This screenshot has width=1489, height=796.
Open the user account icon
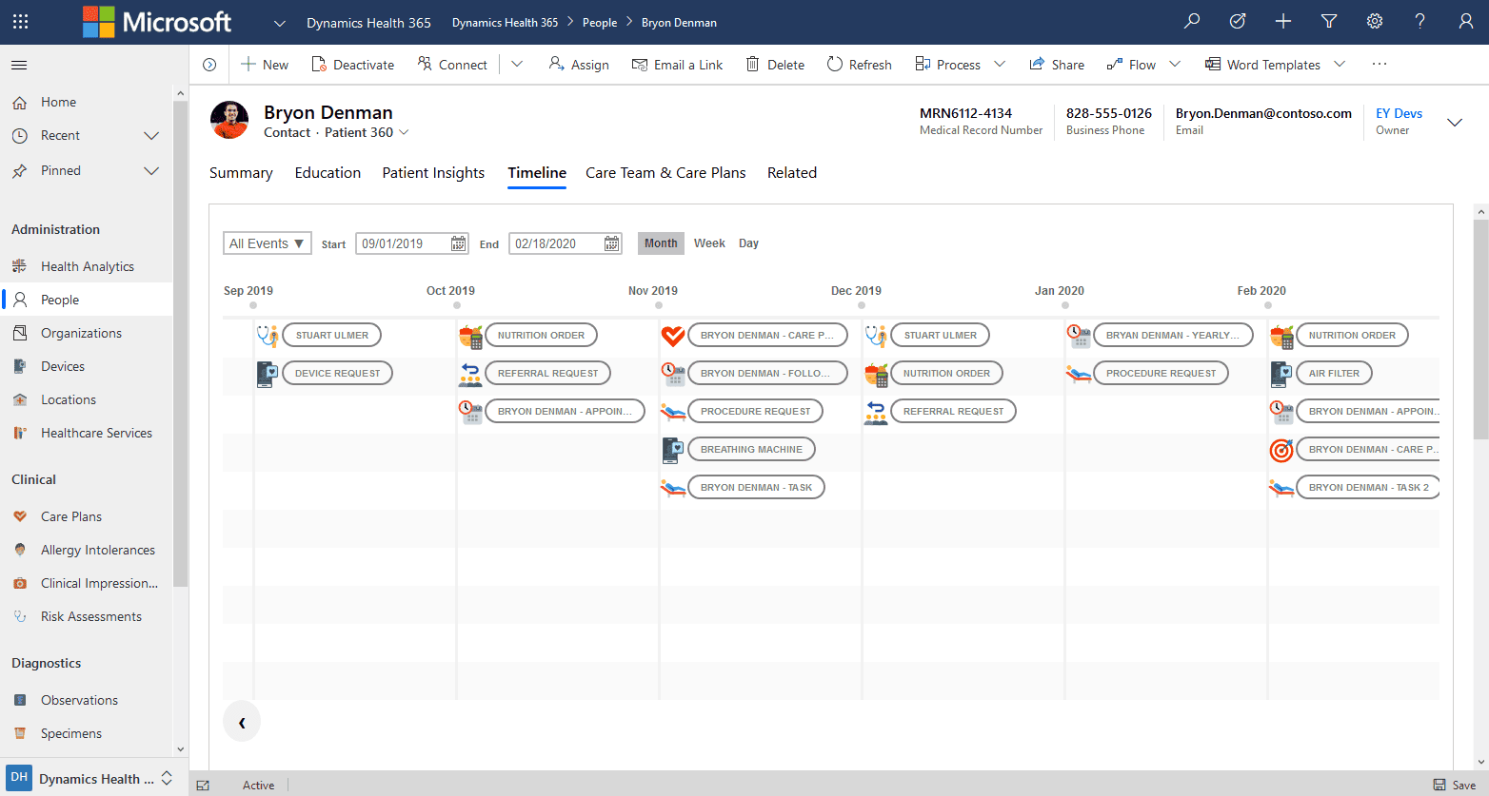[1466, 21]
